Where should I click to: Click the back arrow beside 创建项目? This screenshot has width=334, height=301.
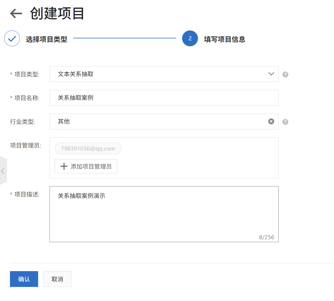(x=16, y=13)
